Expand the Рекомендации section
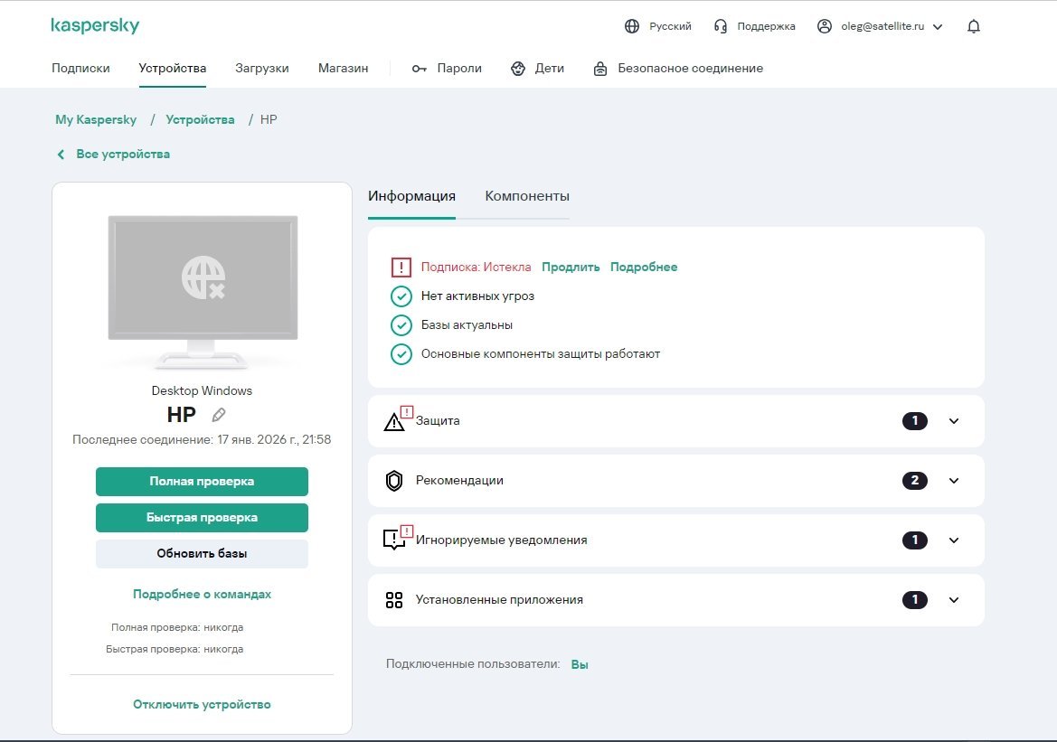This screenshot has width=1057, height=742. (953, 481)
